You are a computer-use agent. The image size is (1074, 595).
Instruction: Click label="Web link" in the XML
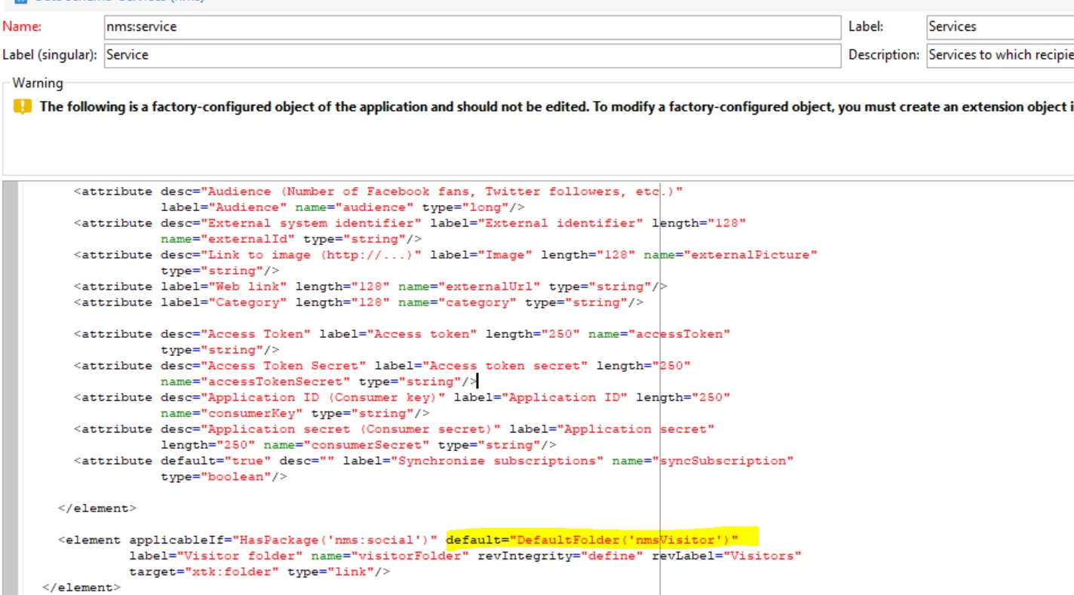coord(223,287)
